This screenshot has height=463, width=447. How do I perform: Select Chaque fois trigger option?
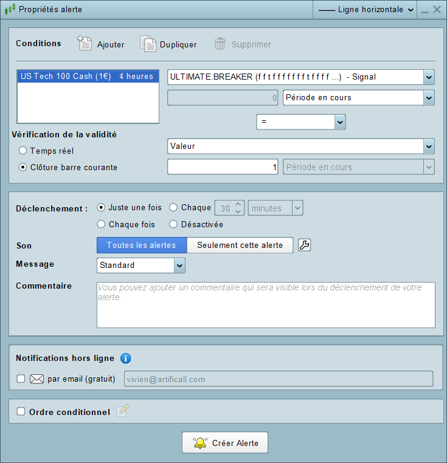click(101, 224)
